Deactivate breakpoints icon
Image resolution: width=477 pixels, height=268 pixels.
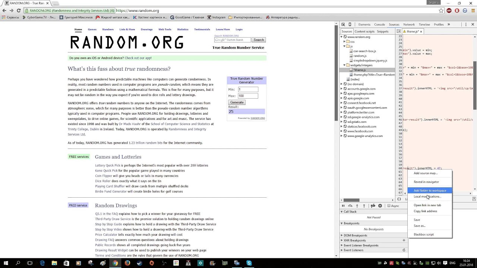[373, 206]
